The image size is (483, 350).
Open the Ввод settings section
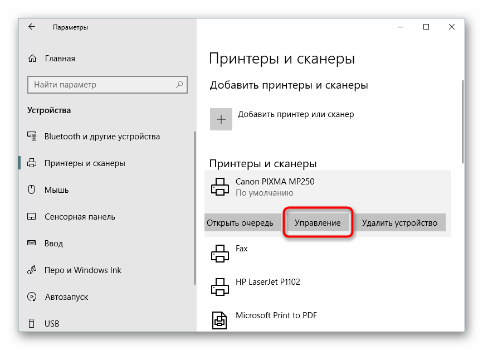tap(53, 244)
